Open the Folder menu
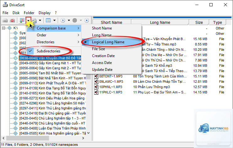Viewport: 233px width, 148px height. click(29, 13)
